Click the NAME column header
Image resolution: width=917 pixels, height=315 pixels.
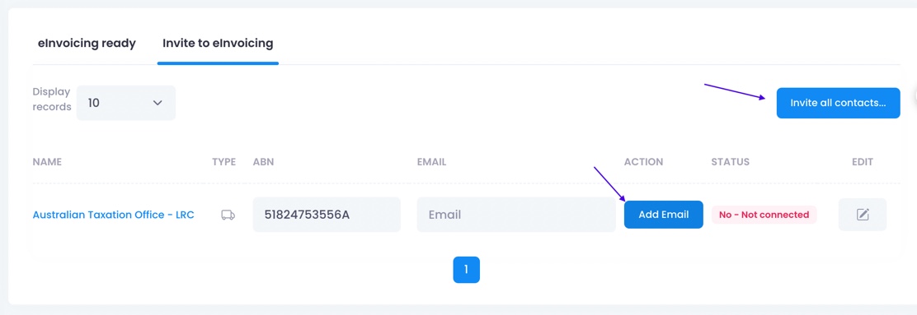click(x=47, y=162)
